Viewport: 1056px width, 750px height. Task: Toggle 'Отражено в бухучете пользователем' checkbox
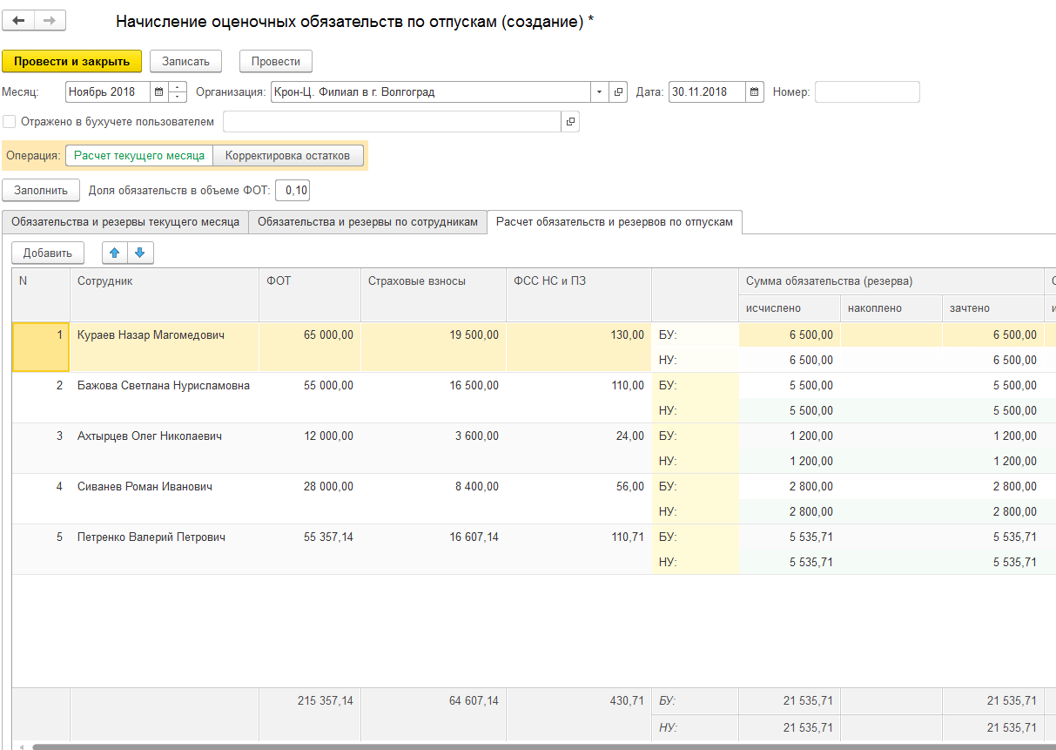coord(10,122)
